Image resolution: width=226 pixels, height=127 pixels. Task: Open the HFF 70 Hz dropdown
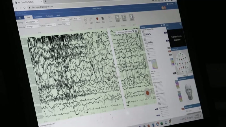(77, 19)
